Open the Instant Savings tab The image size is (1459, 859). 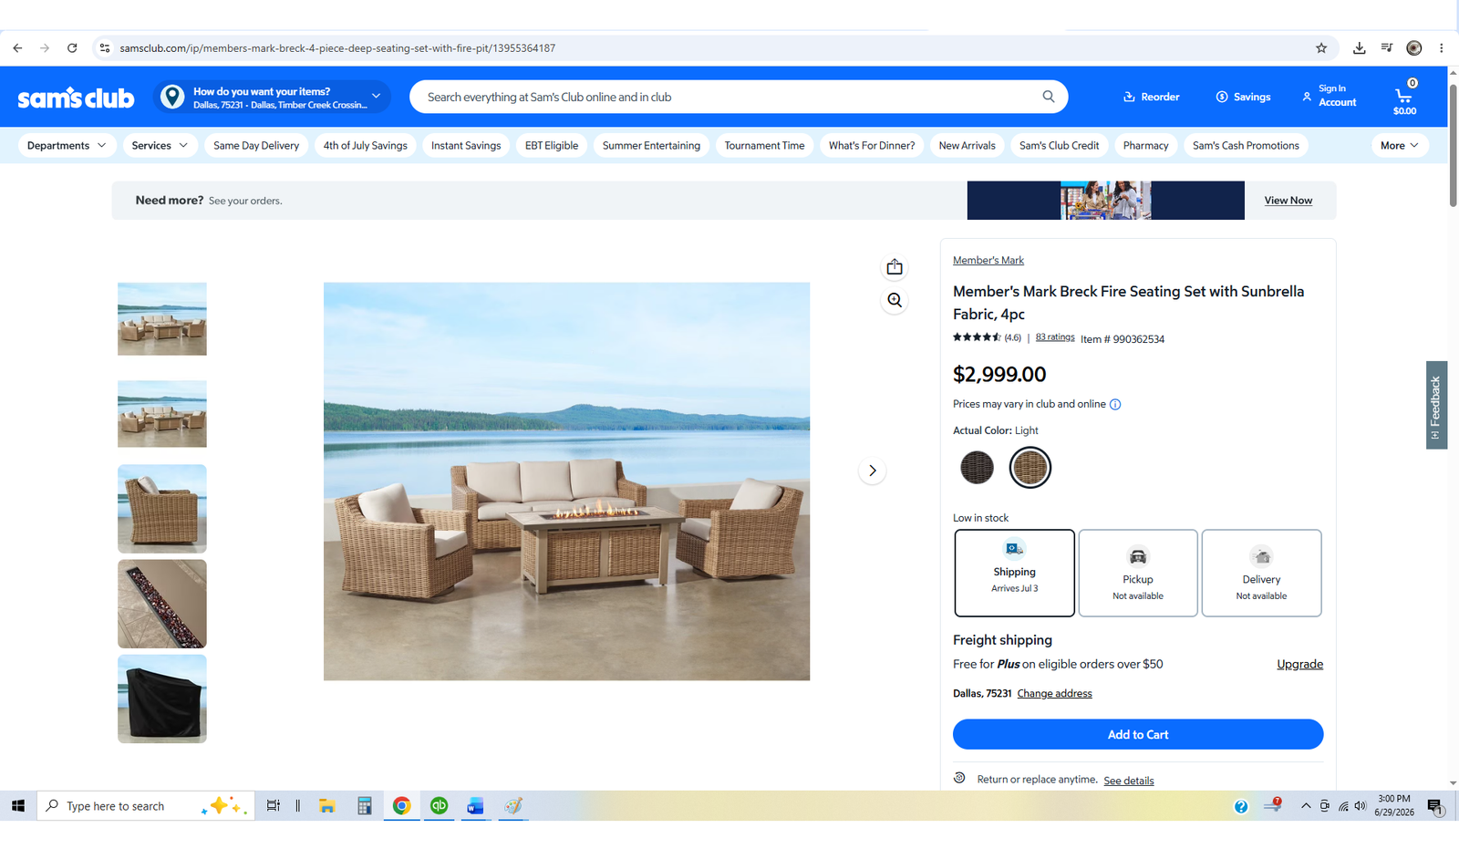pyautogui.click(x=466, y=146)
